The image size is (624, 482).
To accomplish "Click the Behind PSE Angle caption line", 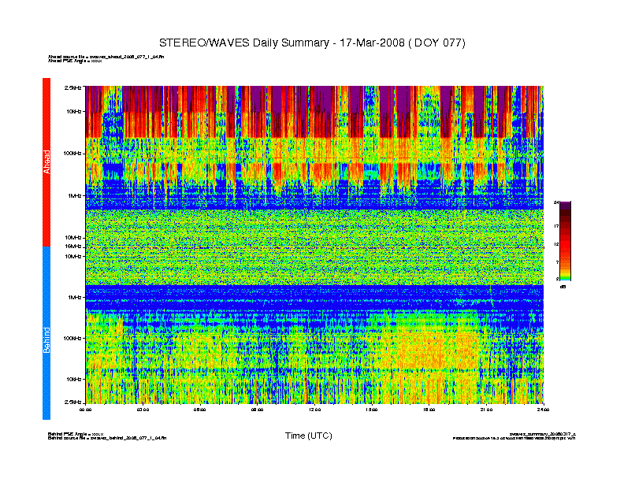I will (76, 434).
